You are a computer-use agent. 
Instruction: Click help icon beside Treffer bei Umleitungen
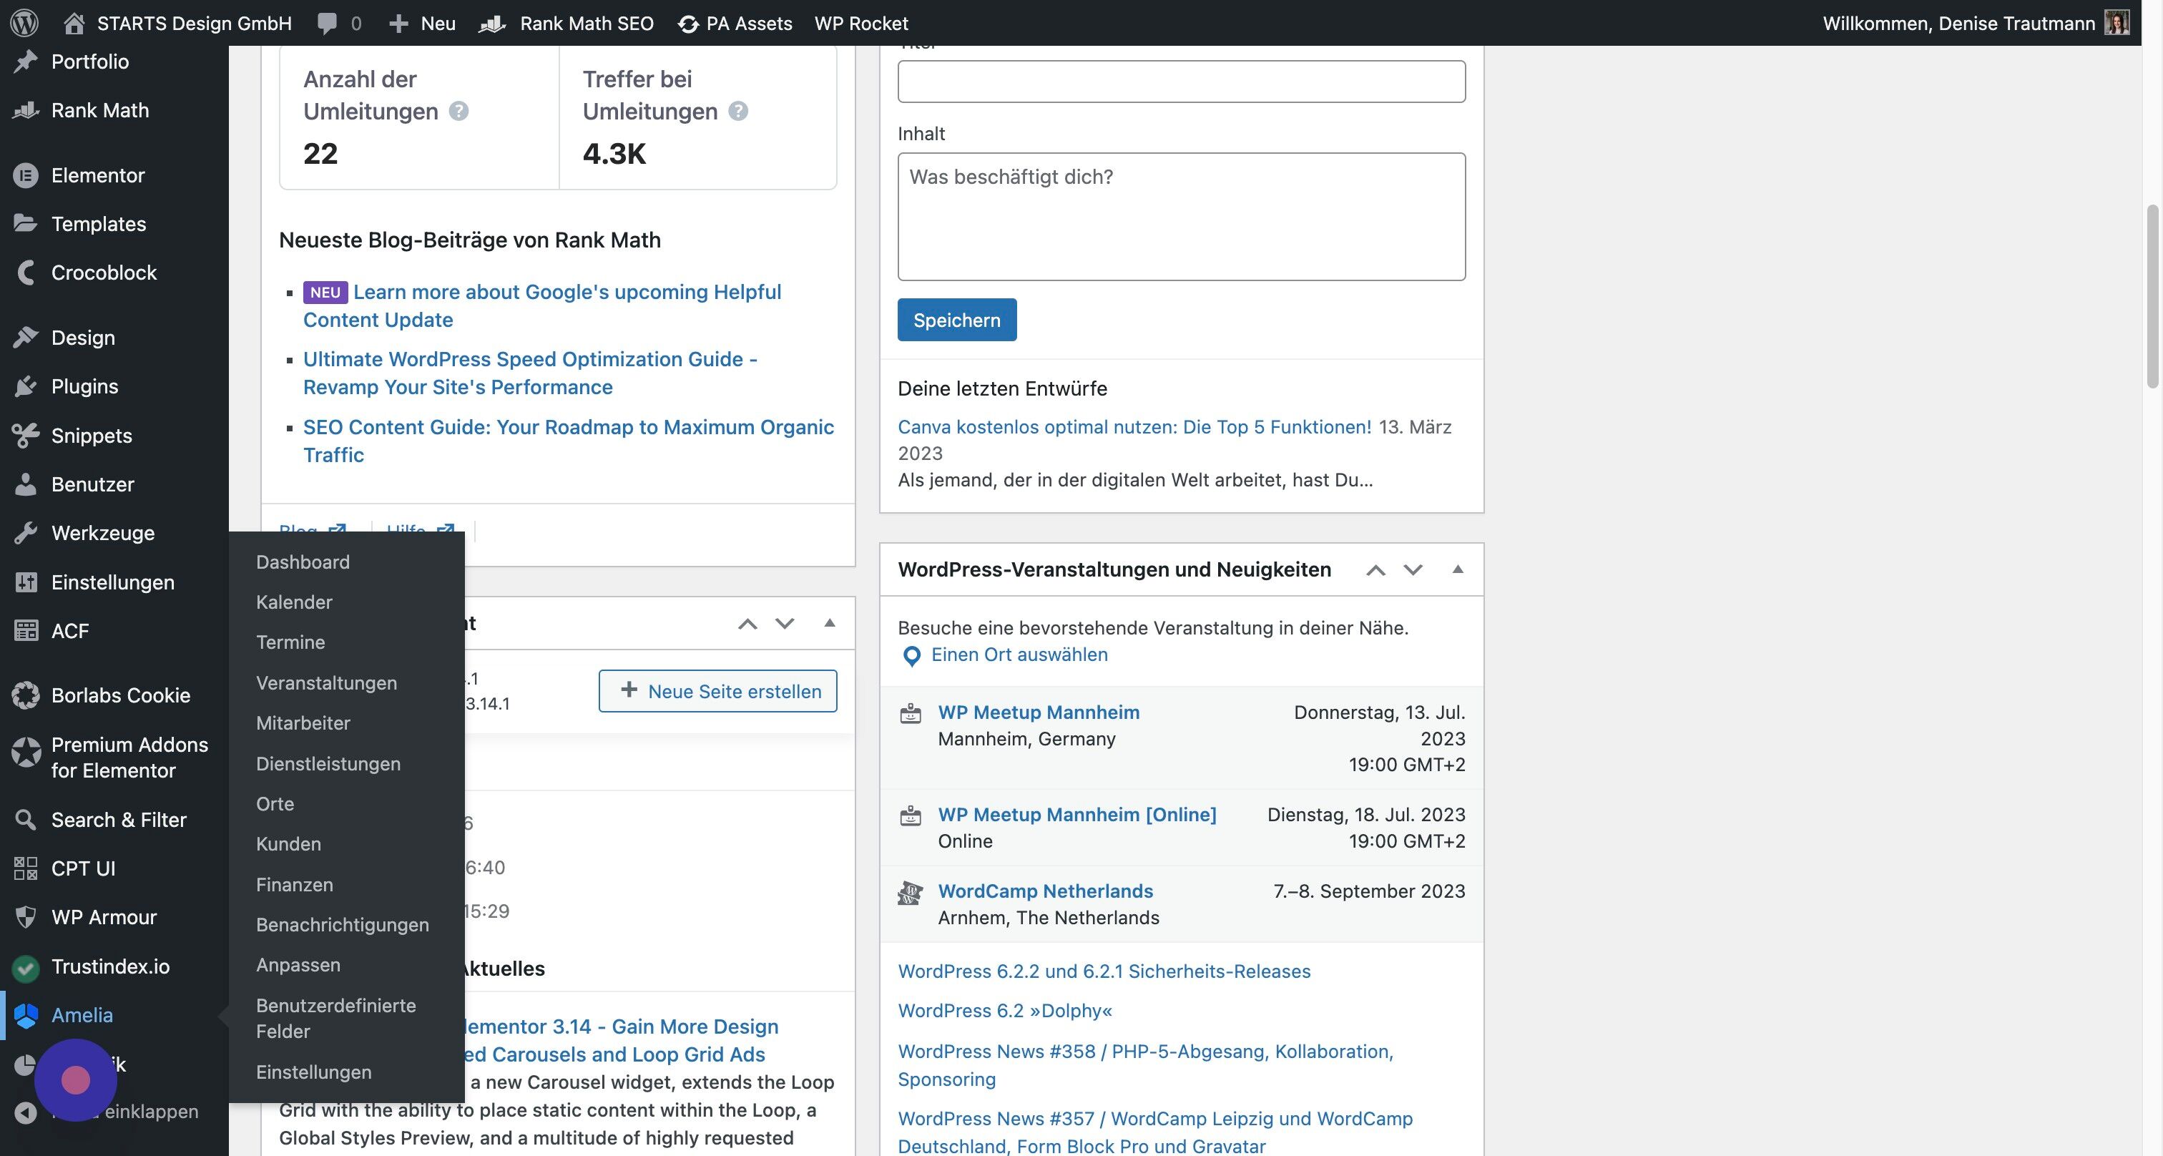[x=738, y=111]
